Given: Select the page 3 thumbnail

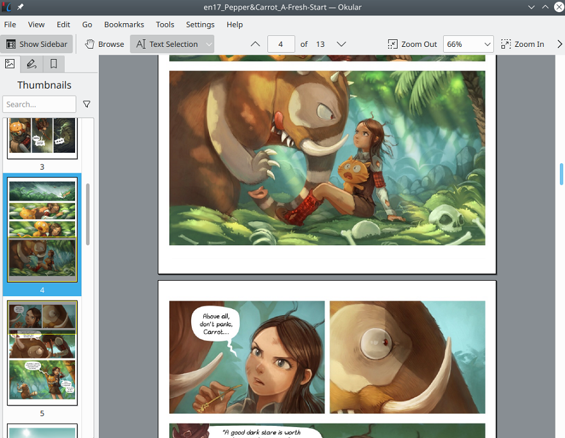Looking at the screenshot, I should pos(42,138).
